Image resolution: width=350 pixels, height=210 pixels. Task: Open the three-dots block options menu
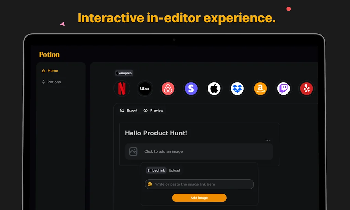267,140
